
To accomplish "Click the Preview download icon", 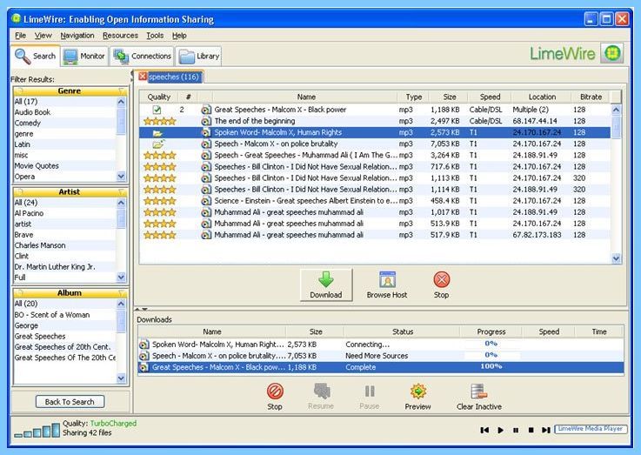I will coord(417,391).
